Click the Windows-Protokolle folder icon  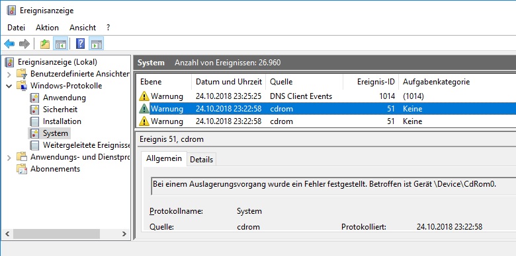click(22, 86)
